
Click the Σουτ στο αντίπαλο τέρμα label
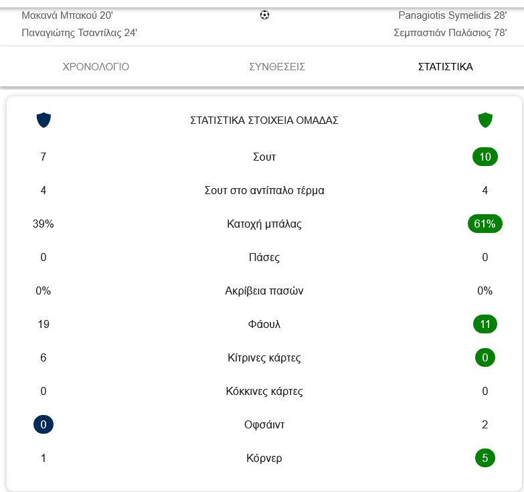click(264, 191)
